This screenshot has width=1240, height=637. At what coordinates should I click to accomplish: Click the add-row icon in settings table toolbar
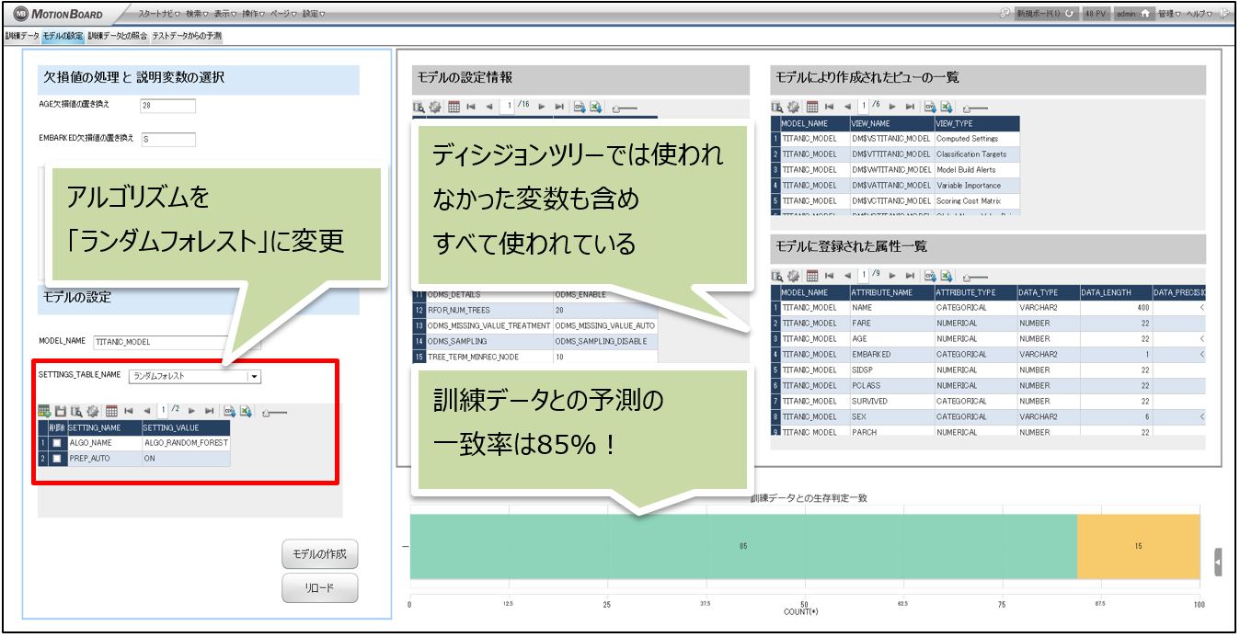coord(43,412)
